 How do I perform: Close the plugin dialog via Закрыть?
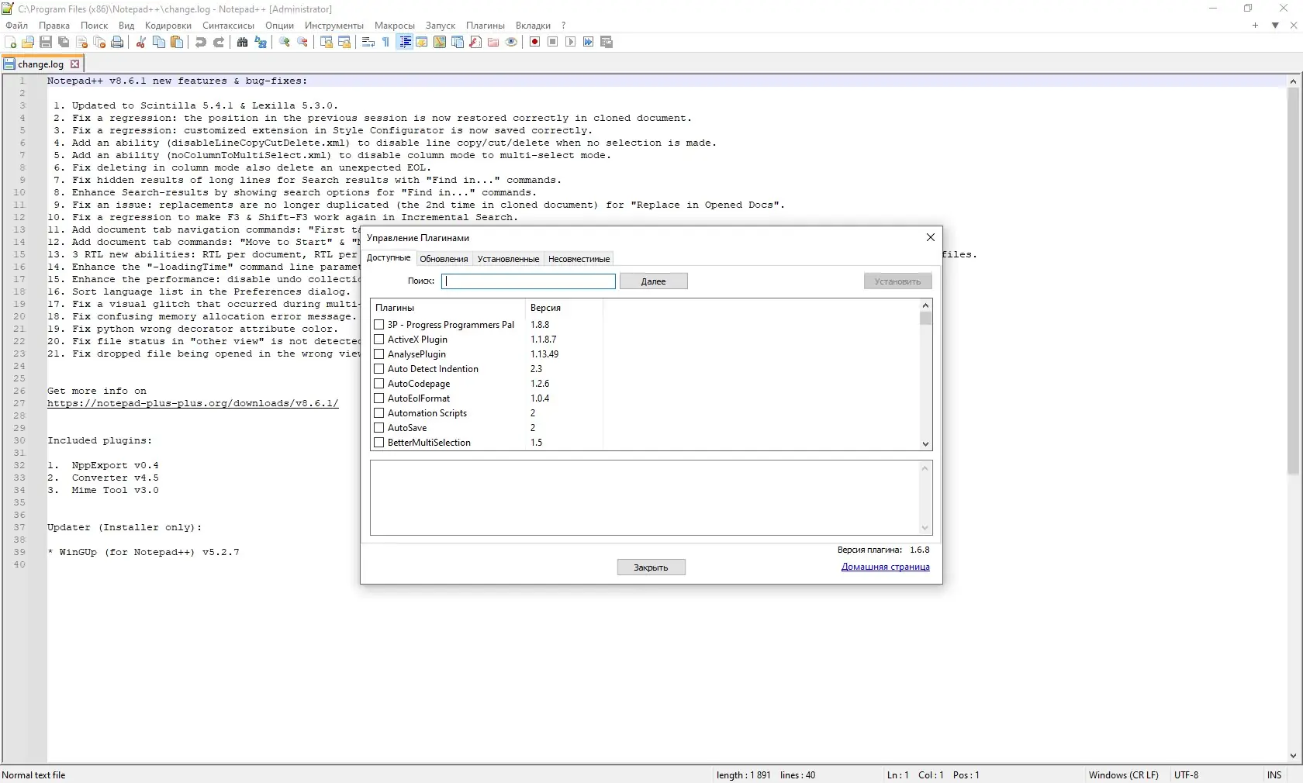pos(651,567)
